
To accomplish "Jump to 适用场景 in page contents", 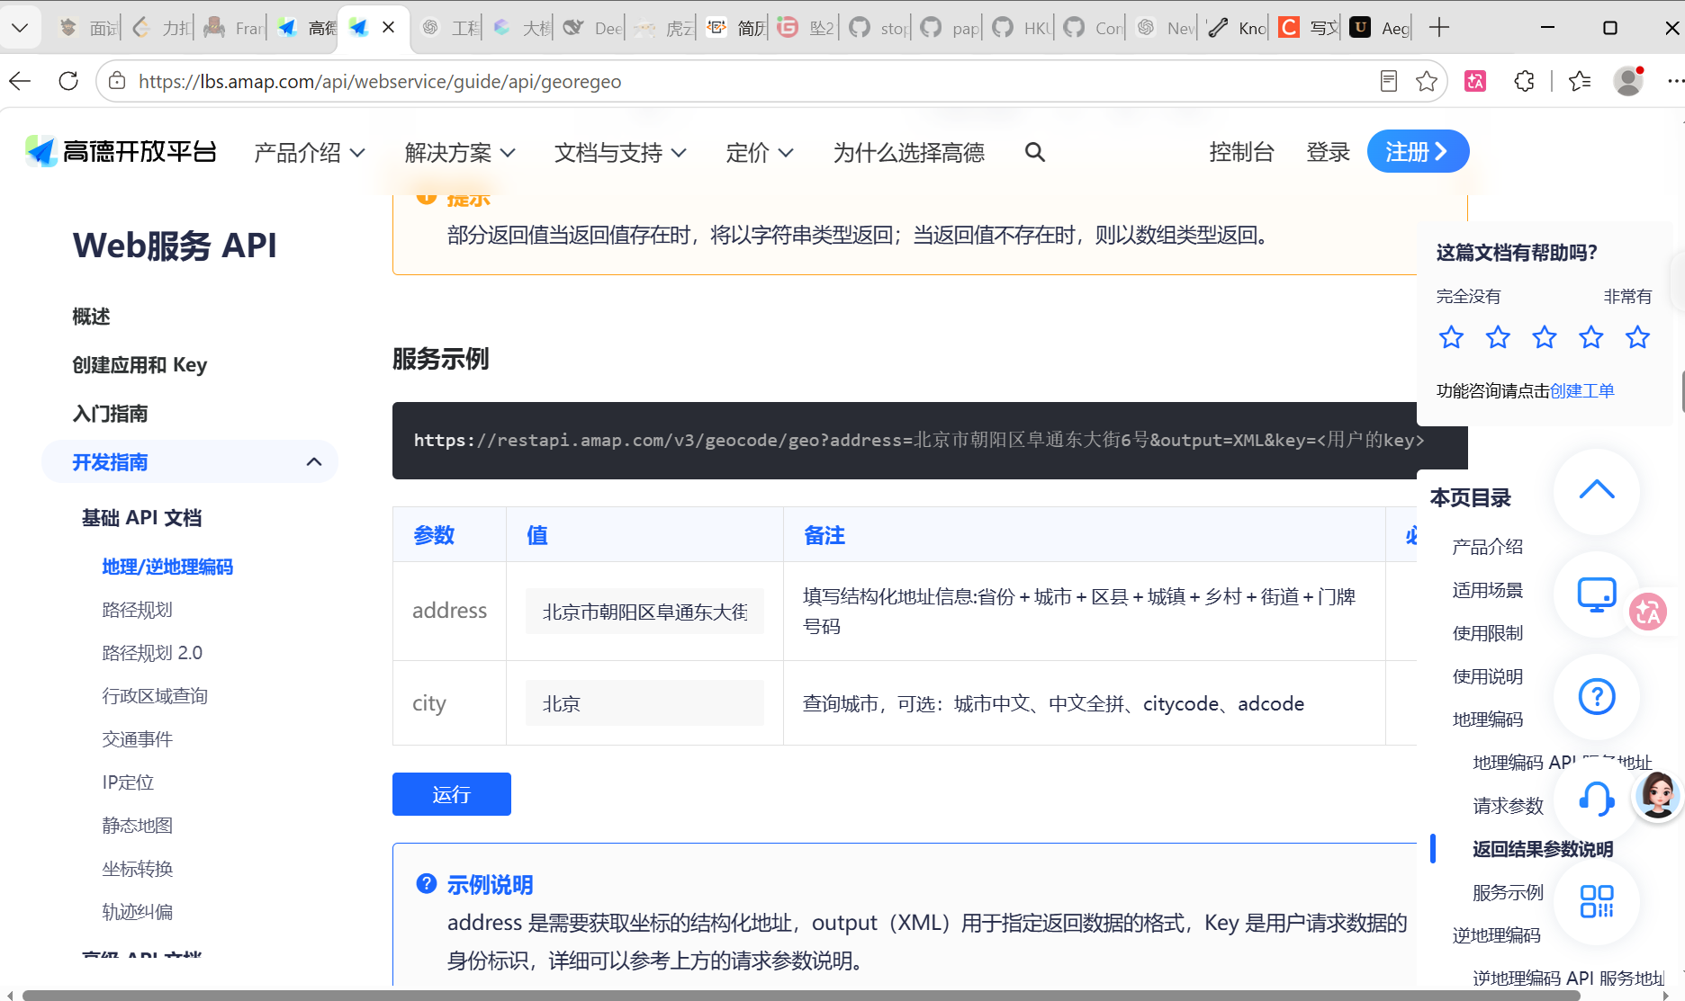I will point(1488,590).
